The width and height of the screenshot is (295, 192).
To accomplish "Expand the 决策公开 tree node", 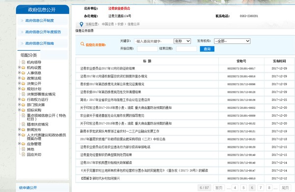I will (19, 83).
